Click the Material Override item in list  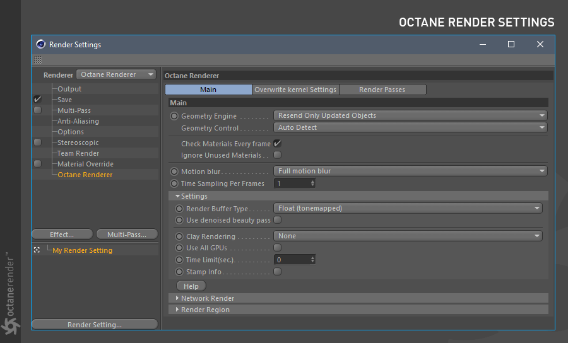click(x=85, y=164)
